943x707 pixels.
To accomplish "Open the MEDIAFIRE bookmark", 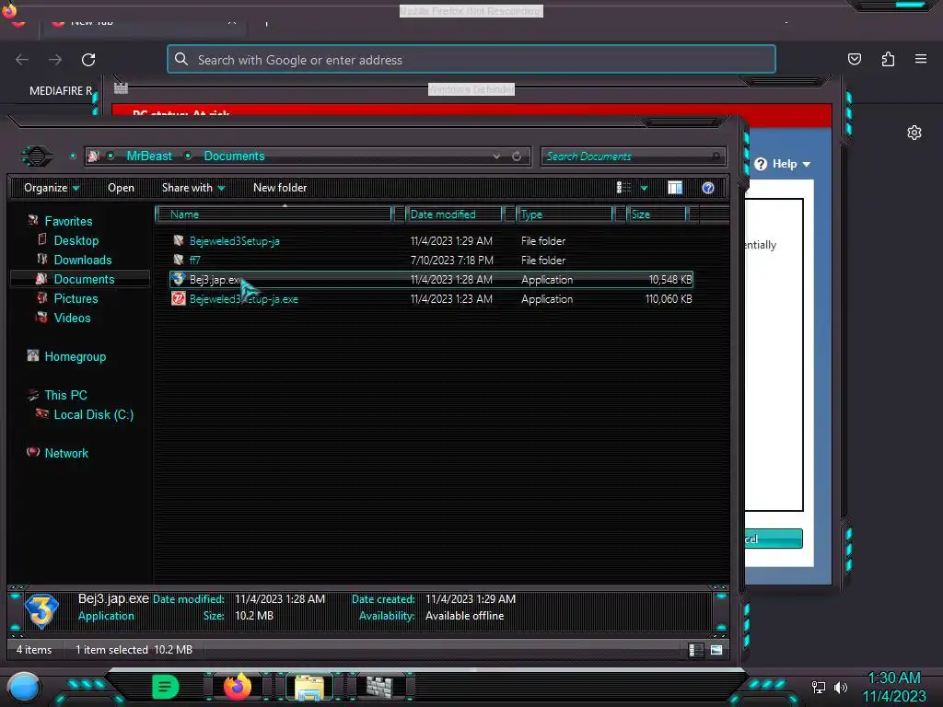I will [x=61, y=91].
